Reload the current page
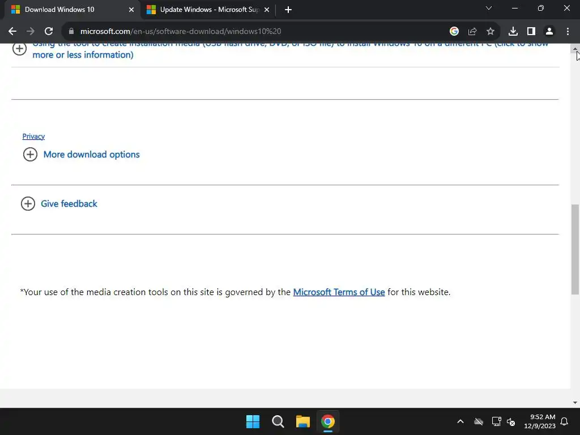The height and width of the screenshot is (435, 580). click(49, 32)
